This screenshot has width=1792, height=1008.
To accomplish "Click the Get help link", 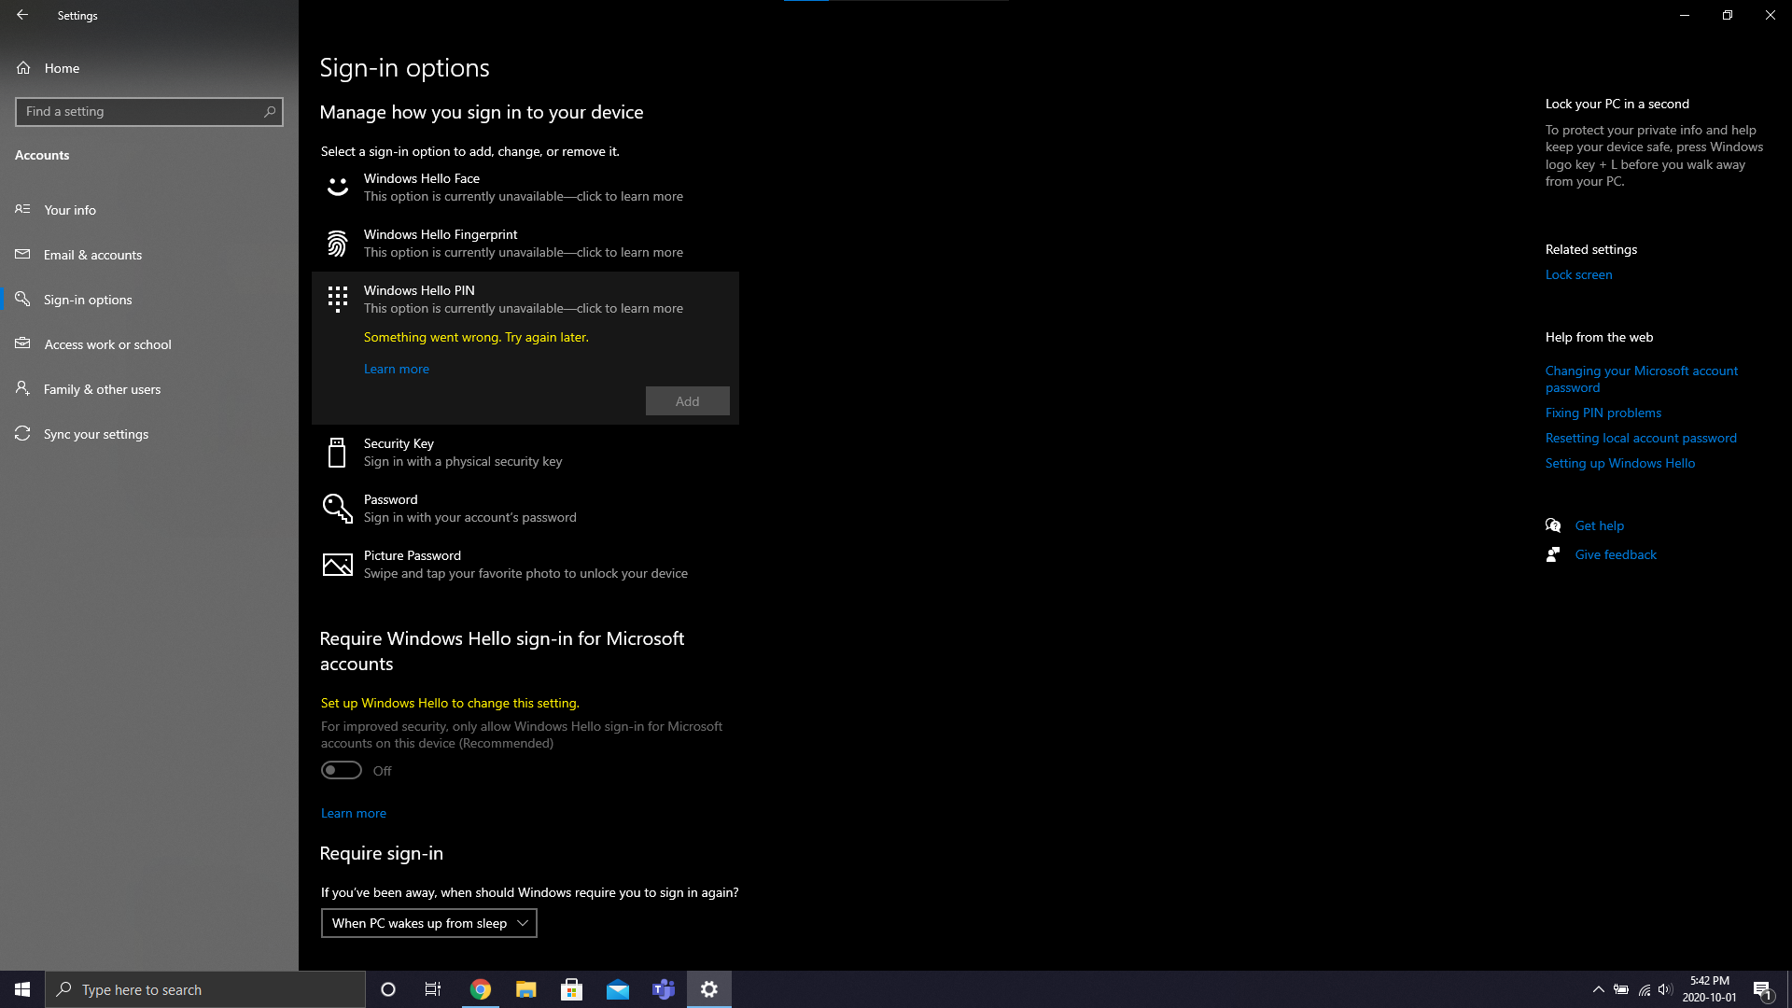I will point(1599,525).
